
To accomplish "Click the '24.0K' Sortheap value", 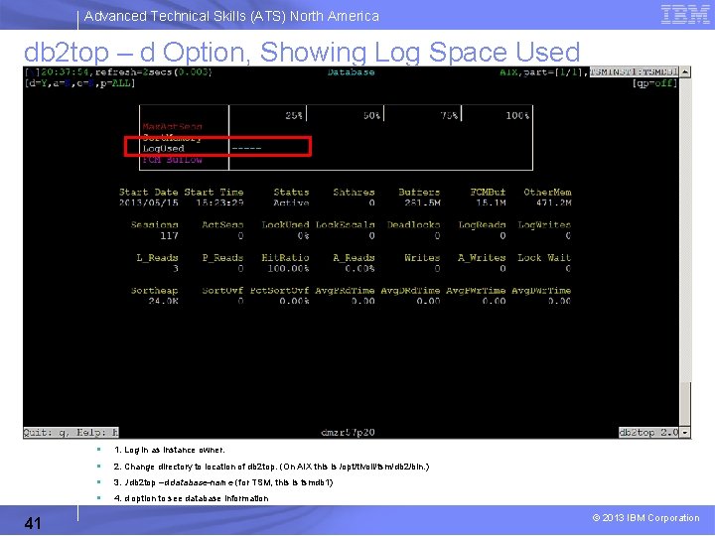I will (163, 302).
